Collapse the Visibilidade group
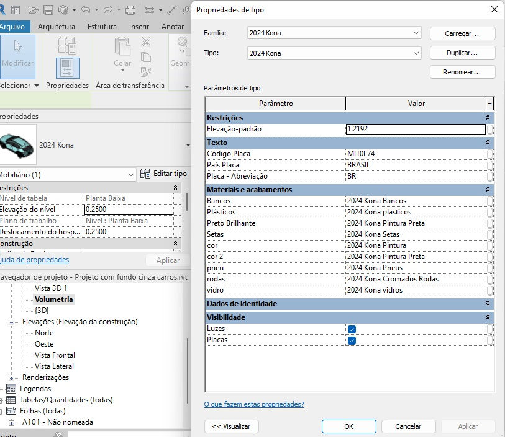505x437 pixels. (488, 317)
